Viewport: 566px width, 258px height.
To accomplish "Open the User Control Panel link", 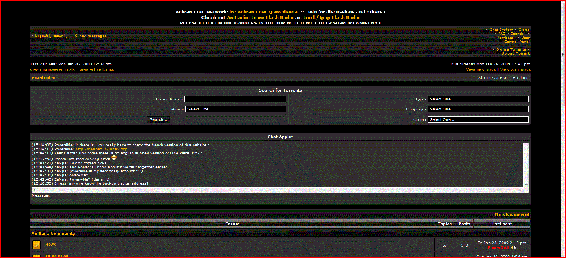I will tap(517, 40).
